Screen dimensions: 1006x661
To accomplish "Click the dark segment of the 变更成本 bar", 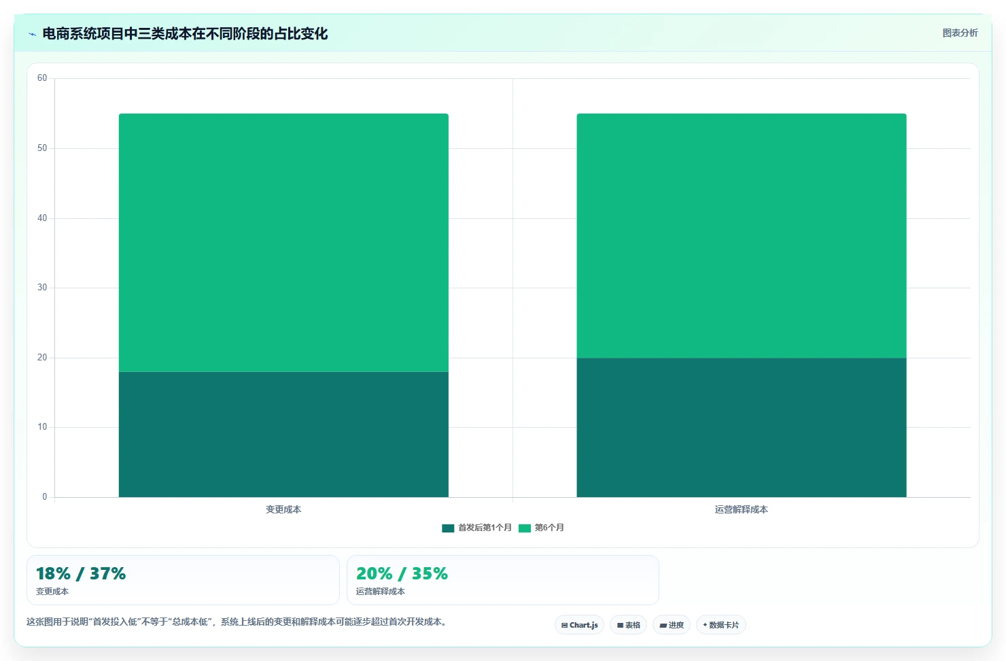I will [283, 435].
